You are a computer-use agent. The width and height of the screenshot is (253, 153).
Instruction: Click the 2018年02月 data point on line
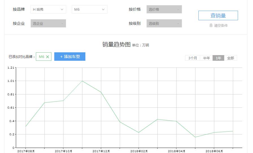point(139,132)
